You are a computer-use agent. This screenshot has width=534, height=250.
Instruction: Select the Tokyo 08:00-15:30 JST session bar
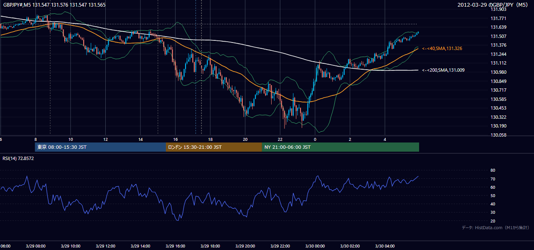pos(100,147)
